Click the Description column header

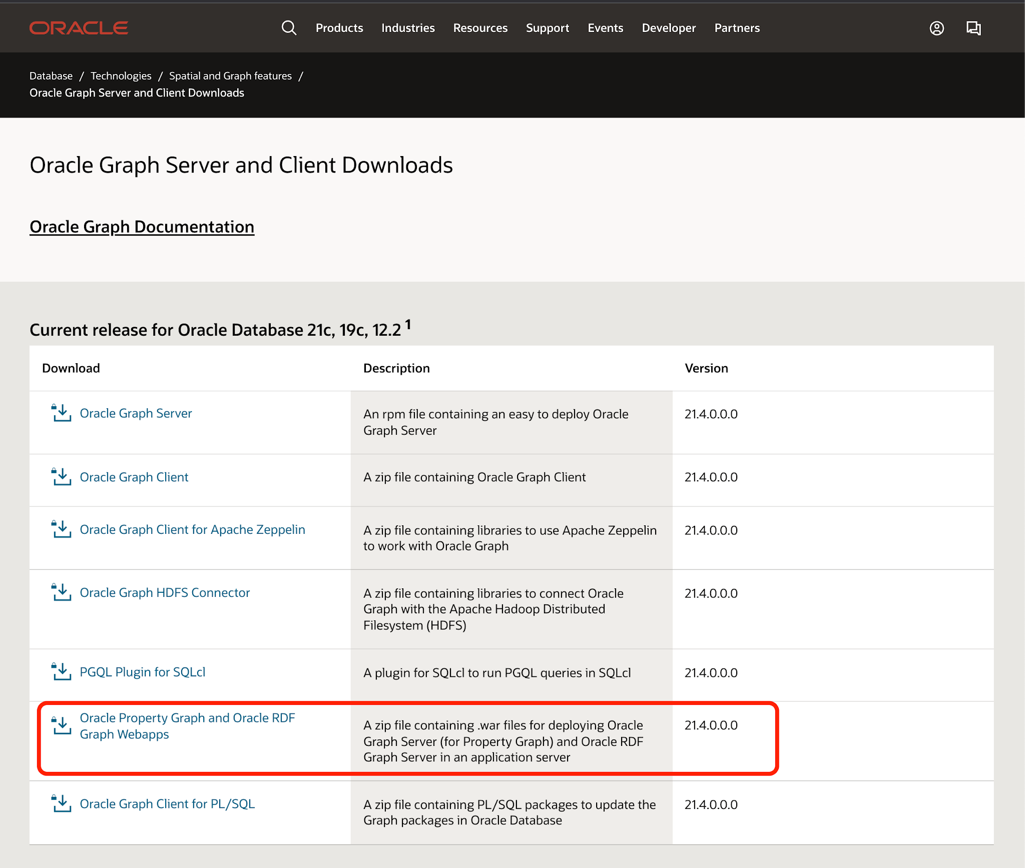point(396,368)
